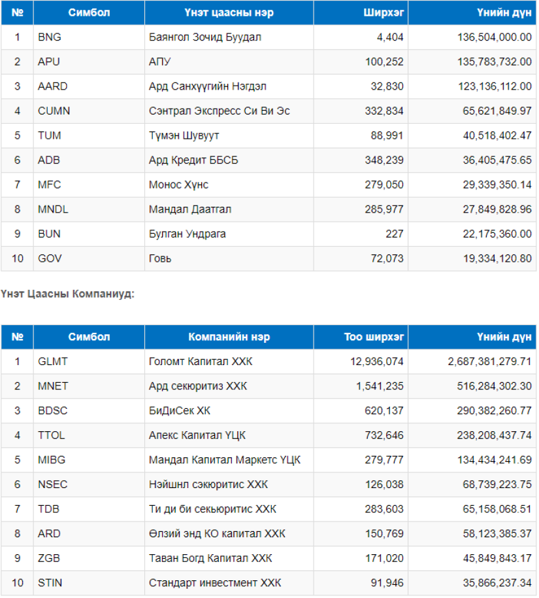Click the company 'БиДиСек ХК'
This screenshot has width=539, height=598.
click(180, 410)
